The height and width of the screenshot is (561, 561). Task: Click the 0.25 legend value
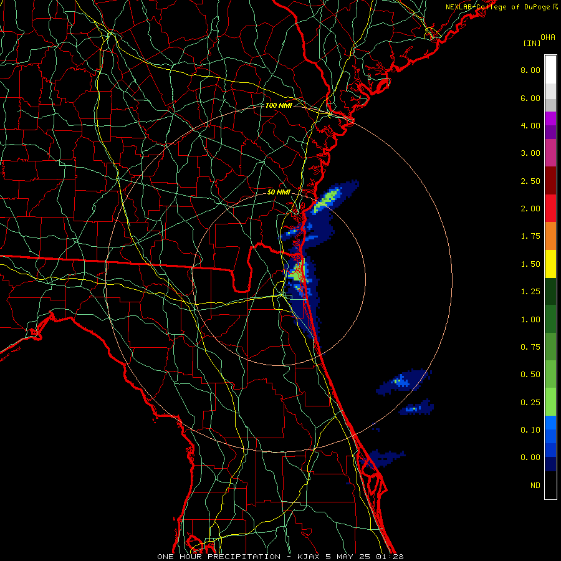point(530,403)
